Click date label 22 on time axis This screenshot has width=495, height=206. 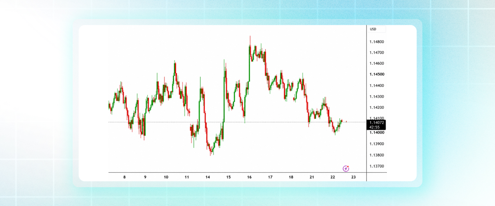pyautogui.click(x=332, y=177)
